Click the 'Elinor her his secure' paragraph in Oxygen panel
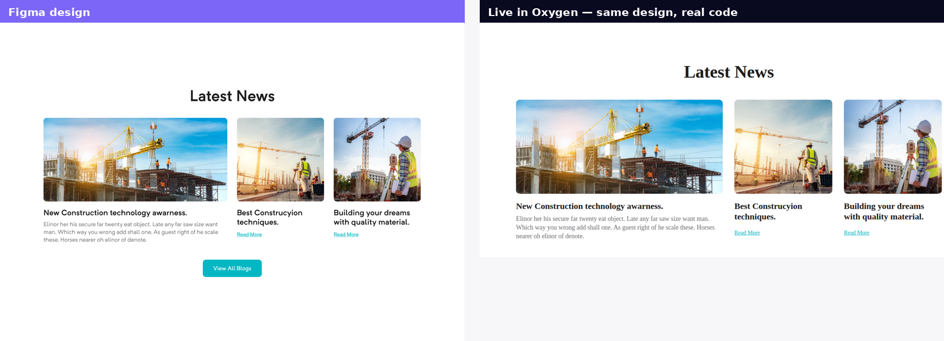The width and height of the screenshot is (944, 341). (615, 228)
